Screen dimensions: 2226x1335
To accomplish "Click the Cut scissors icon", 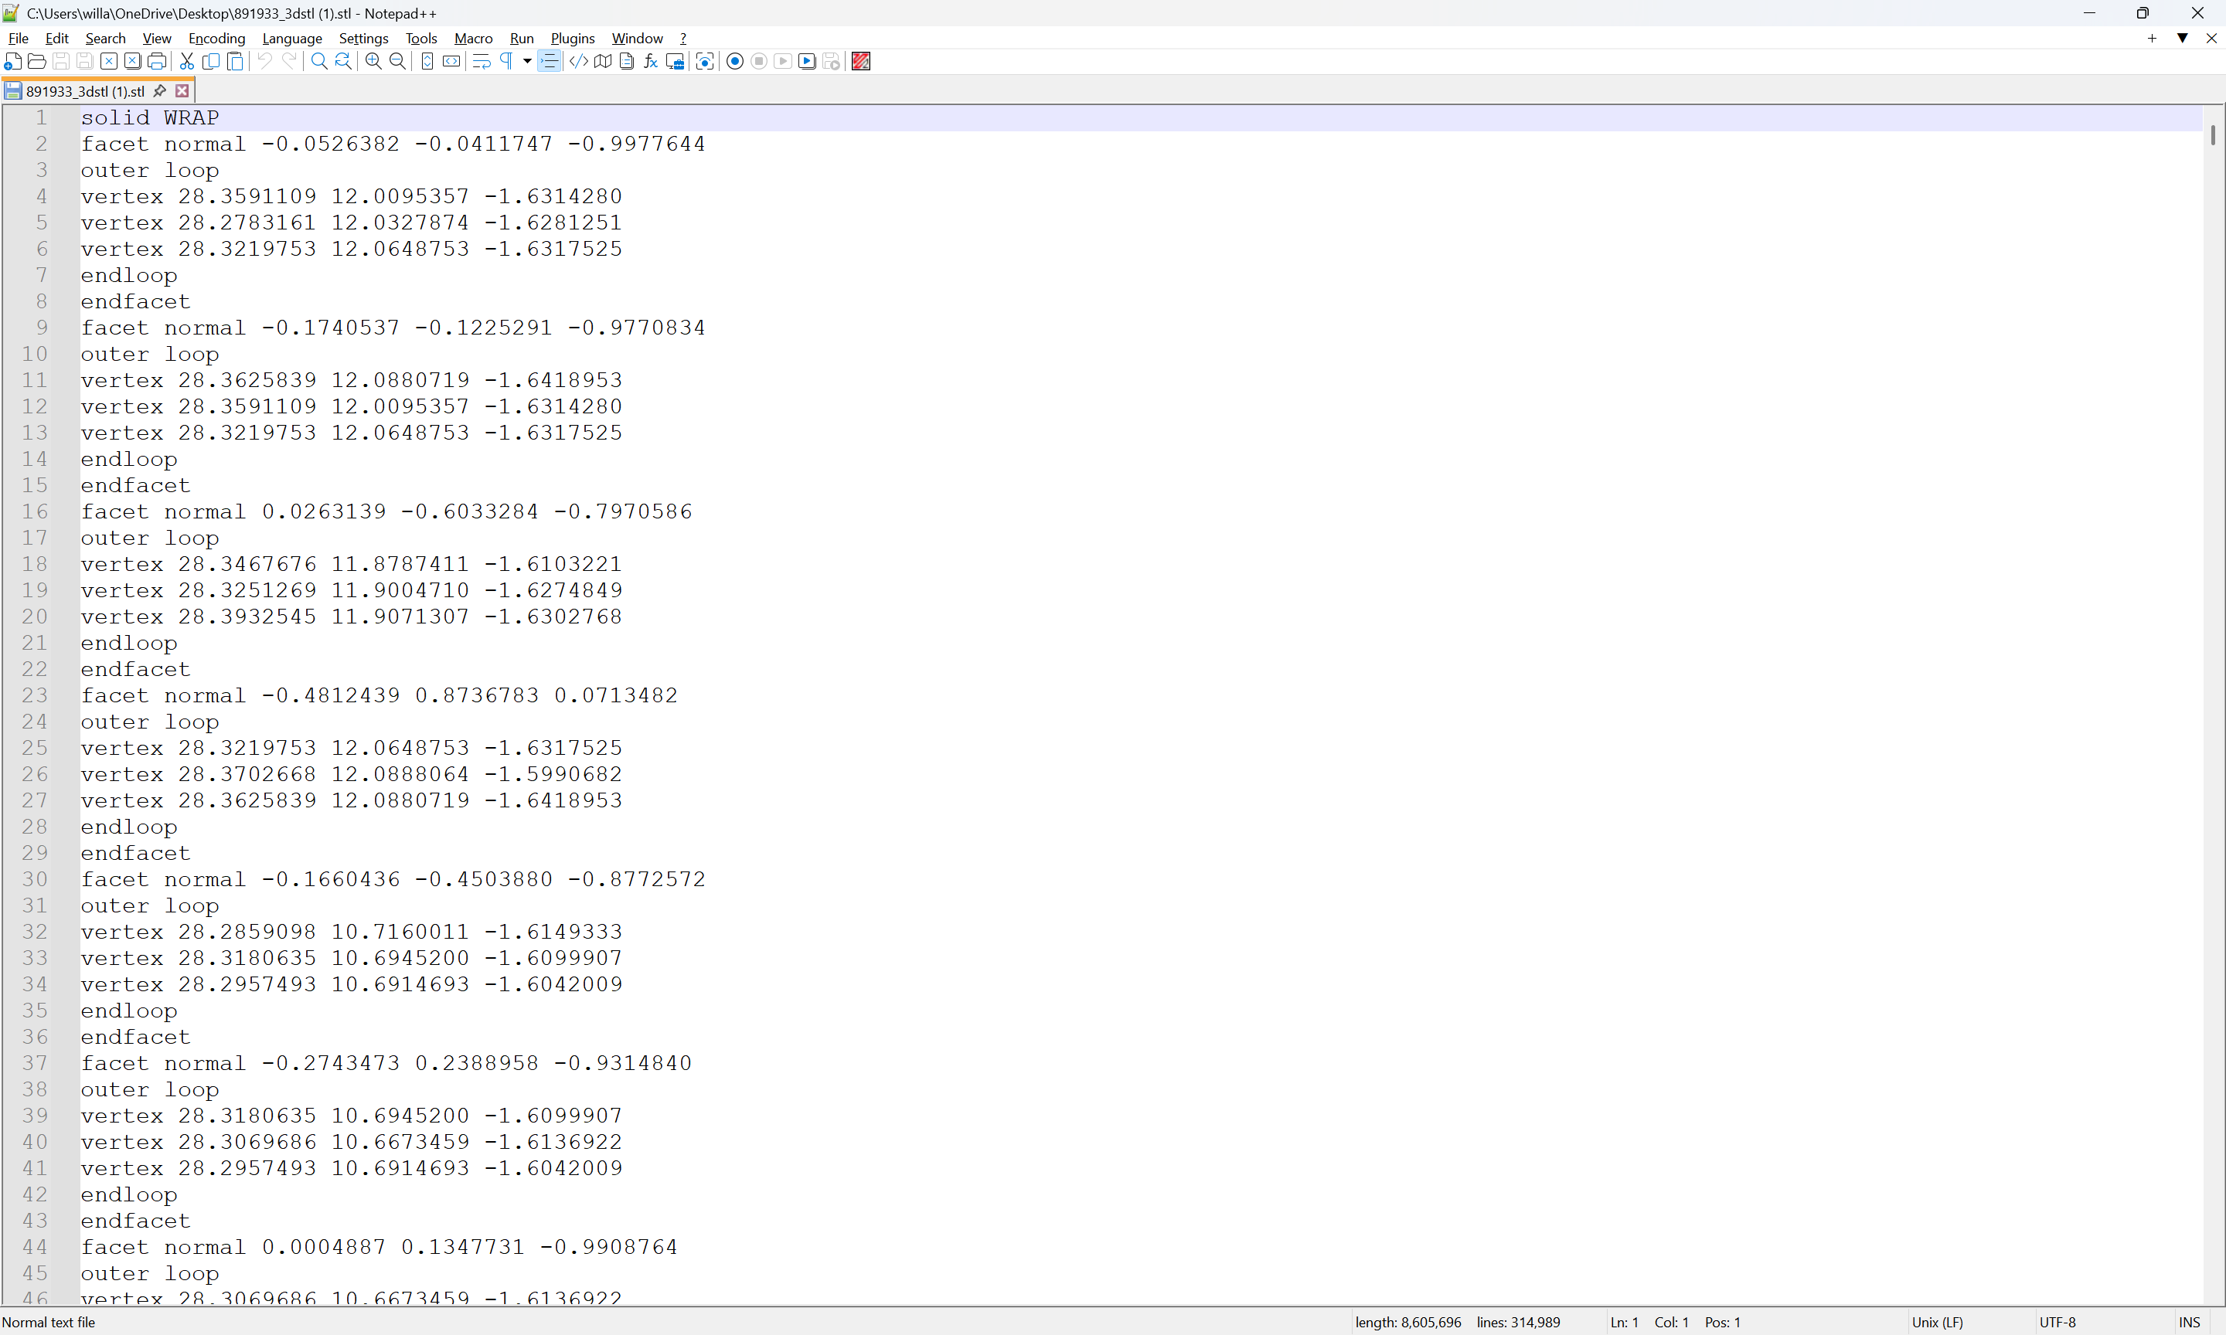I will click(186, 61).
